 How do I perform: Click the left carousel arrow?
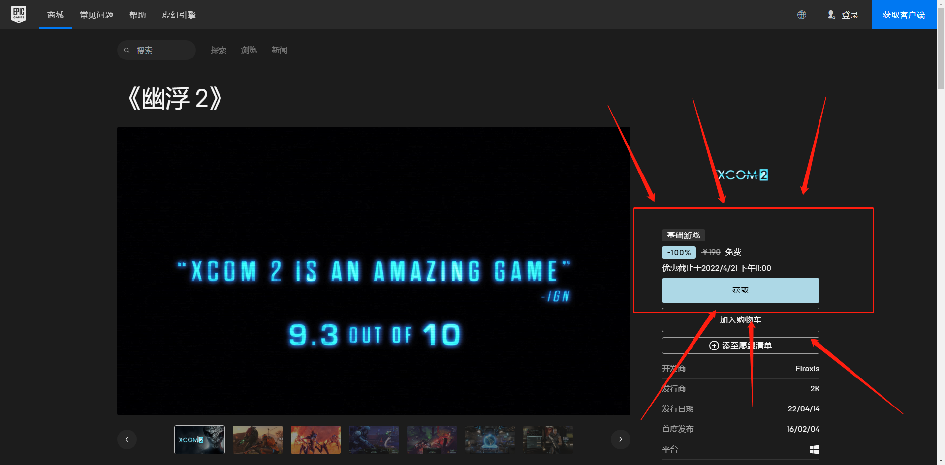tap(127, 439)
